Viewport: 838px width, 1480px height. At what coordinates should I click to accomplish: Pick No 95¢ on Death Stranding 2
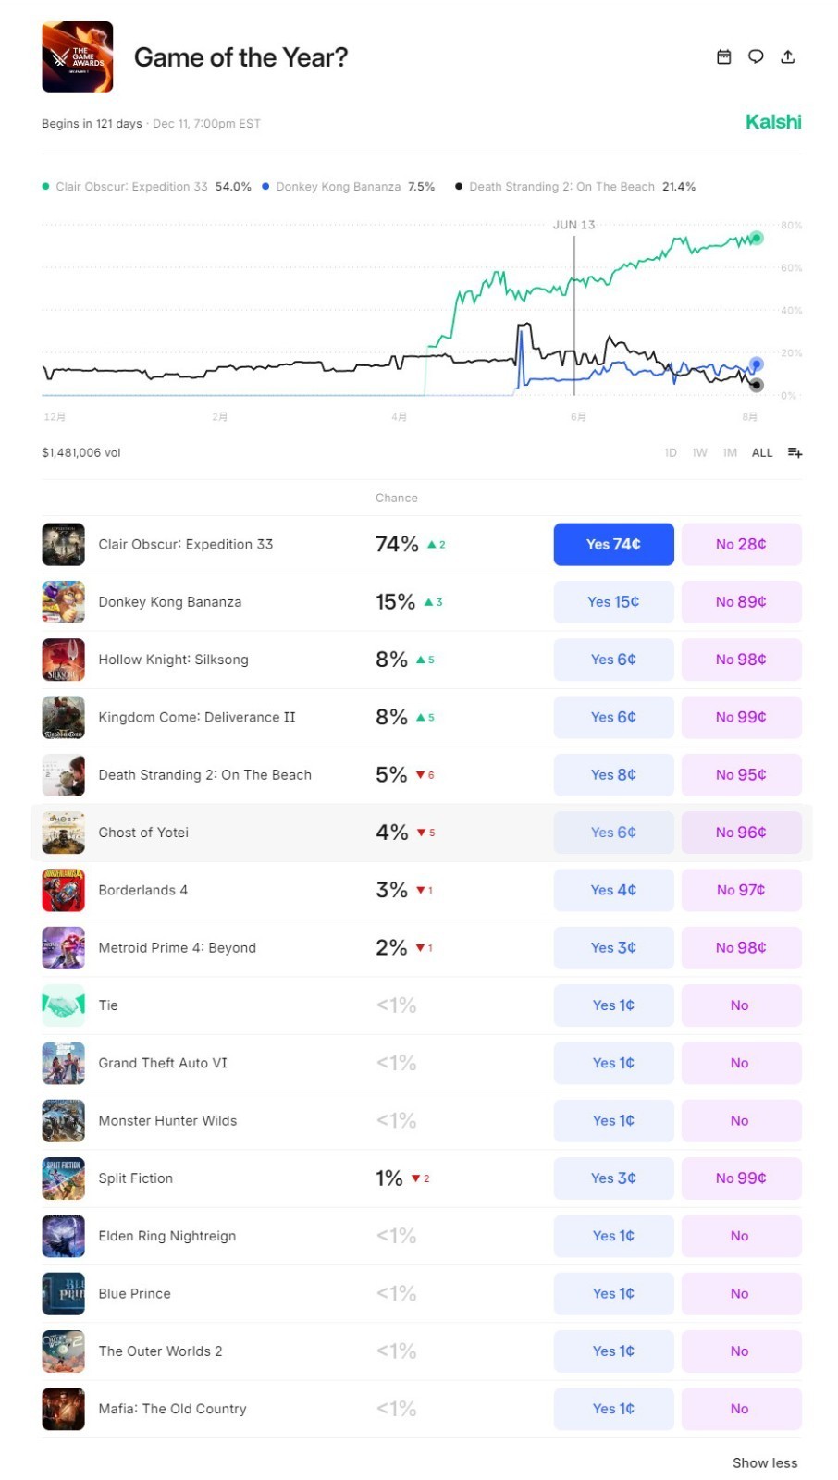pyautogui.click(x=741, y=775)
